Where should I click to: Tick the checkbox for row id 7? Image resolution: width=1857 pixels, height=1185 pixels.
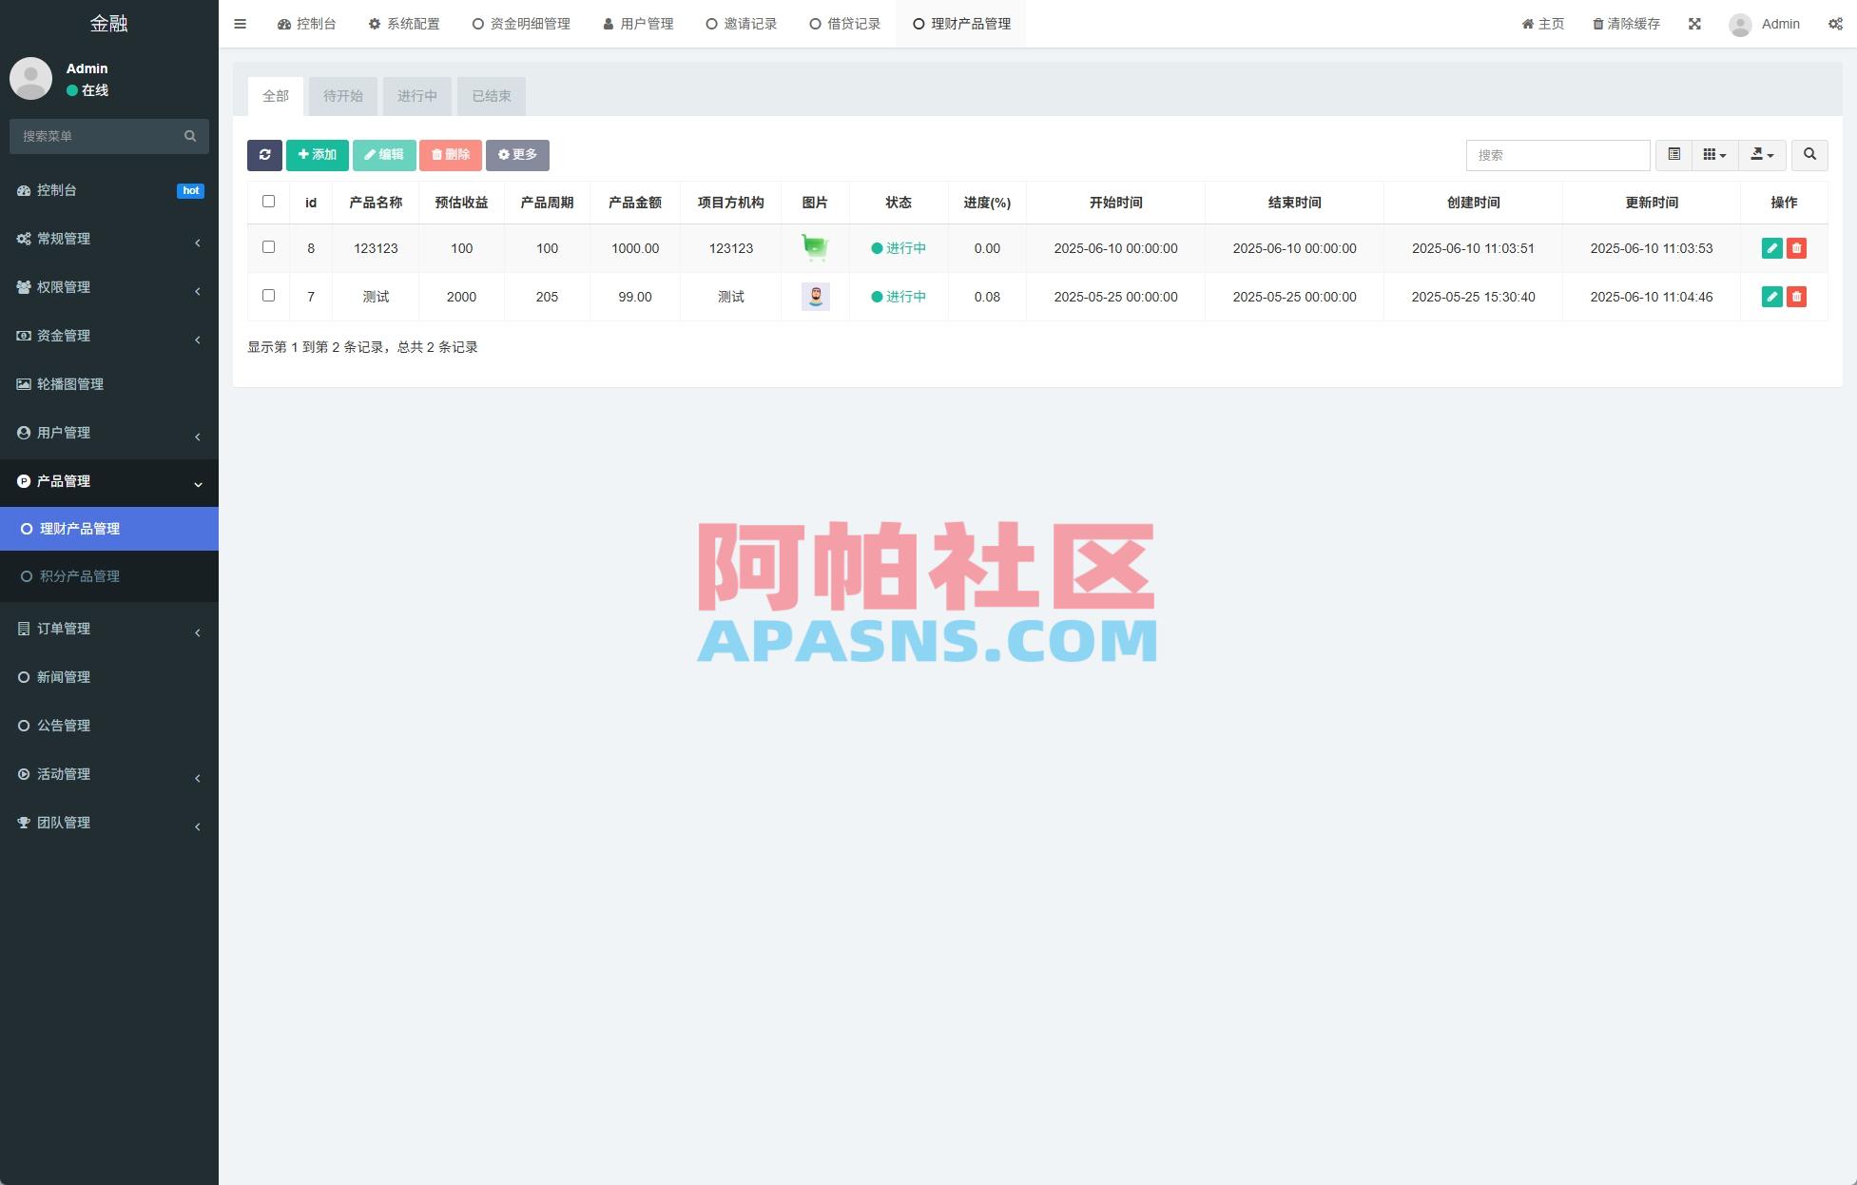tap(268, 295)
